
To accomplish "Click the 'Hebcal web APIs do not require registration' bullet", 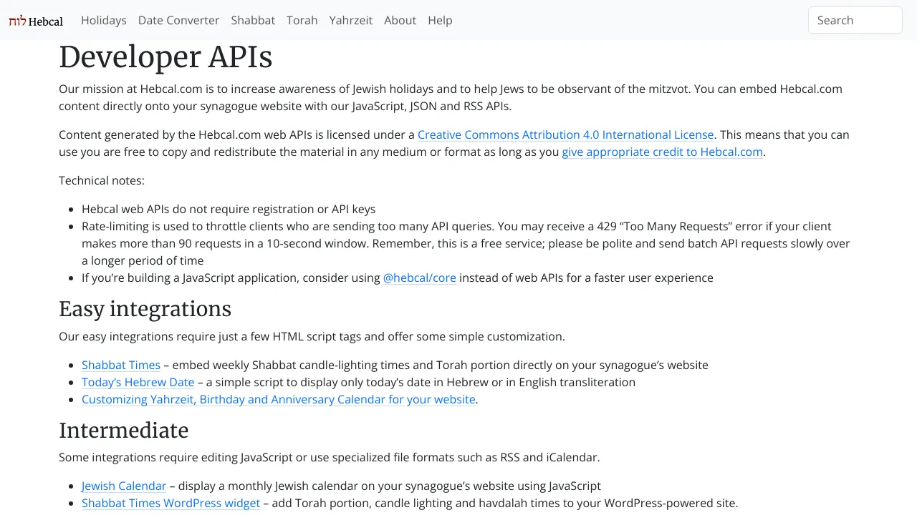I will 229,209.
